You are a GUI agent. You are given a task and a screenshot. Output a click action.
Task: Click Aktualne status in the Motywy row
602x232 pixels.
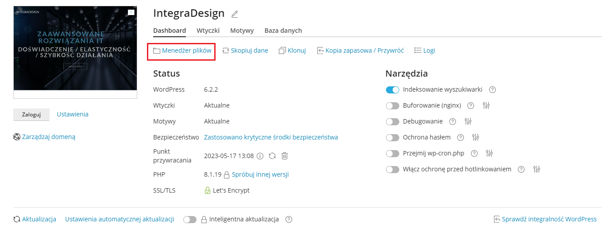(x=217, y=121)
